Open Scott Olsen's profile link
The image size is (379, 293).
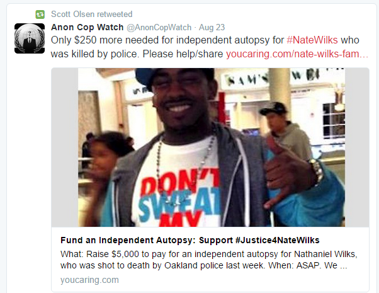[73, 14]
